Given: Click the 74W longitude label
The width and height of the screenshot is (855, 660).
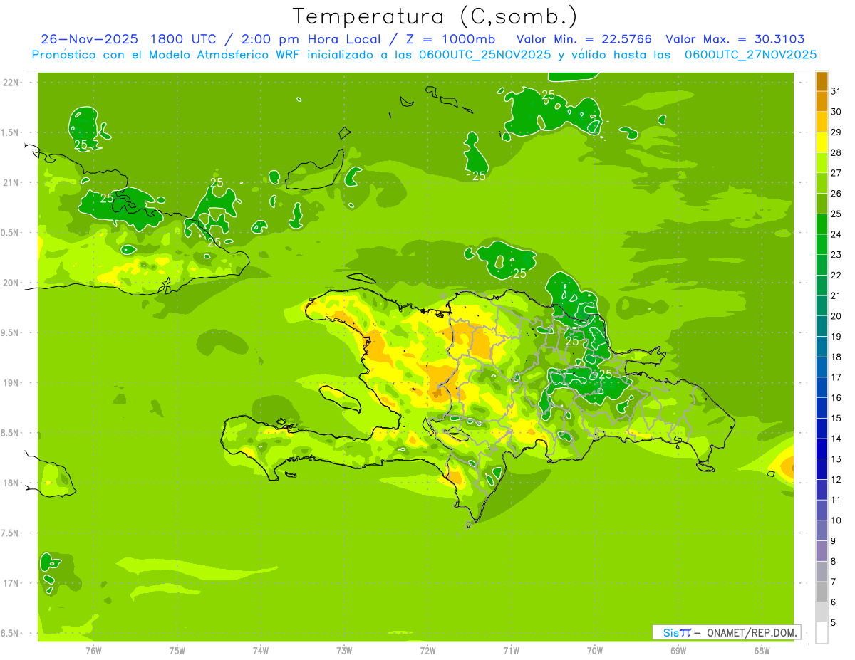Looking at the screenshot, I should pos(261,651).
